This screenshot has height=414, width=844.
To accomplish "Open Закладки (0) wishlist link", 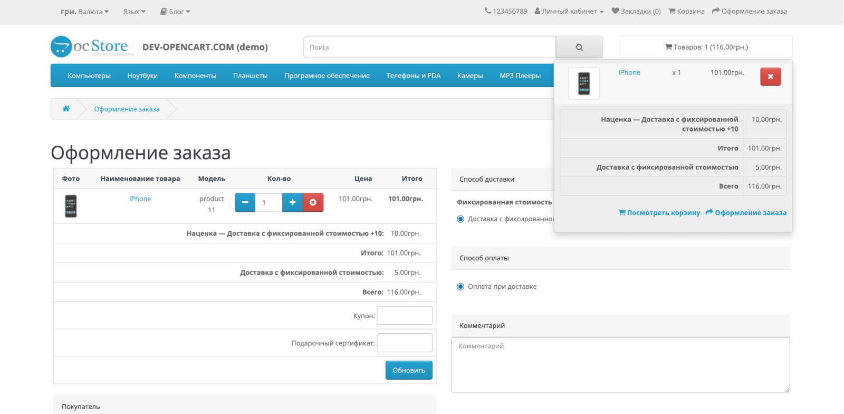I will [636, 11].
